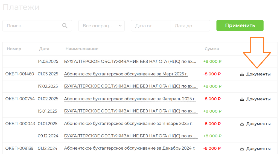Download documents icon for ОКБП-001460

pos(242,74)
